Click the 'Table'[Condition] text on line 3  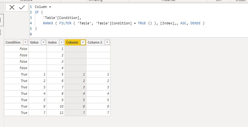click(x=61, y=18)
